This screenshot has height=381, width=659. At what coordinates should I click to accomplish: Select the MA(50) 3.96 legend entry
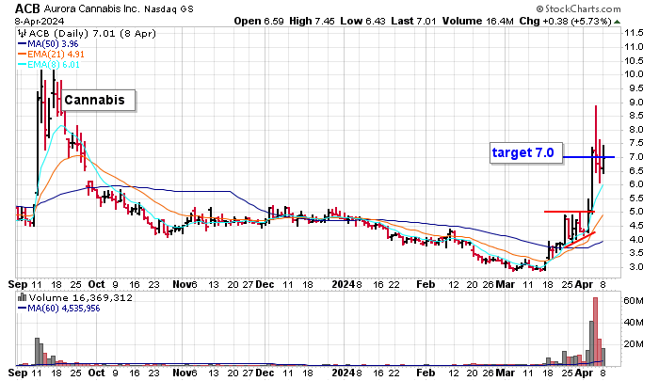coord(48,44)
